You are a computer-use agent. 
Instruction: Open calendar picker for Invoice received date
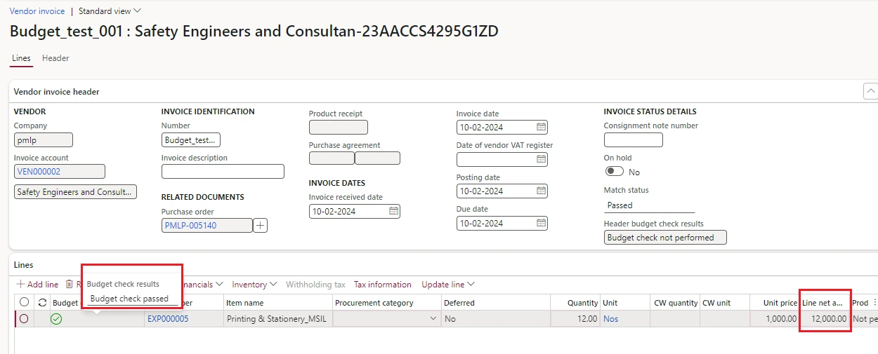pos(393,211)
